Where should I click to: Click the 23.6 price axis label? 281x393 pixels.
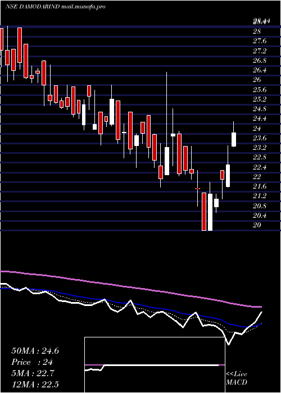tap(260, 138)
